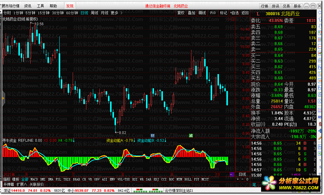Click the blue four-arrow move icon
Image resolution: width=324 pixels, height=195 pixels.
click(x=320, y=131)
